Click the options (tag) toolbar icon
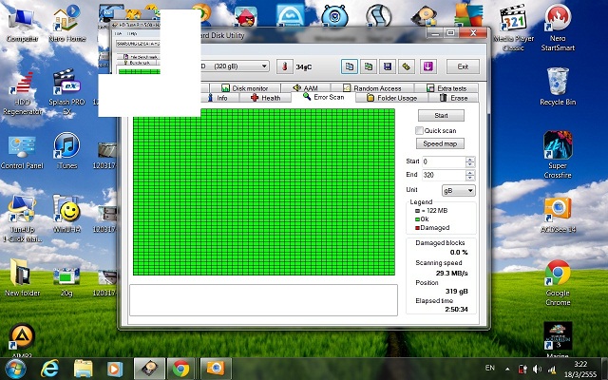Viewport: 608px width, 380px height. pyautogui.click(x=407, y=66)
